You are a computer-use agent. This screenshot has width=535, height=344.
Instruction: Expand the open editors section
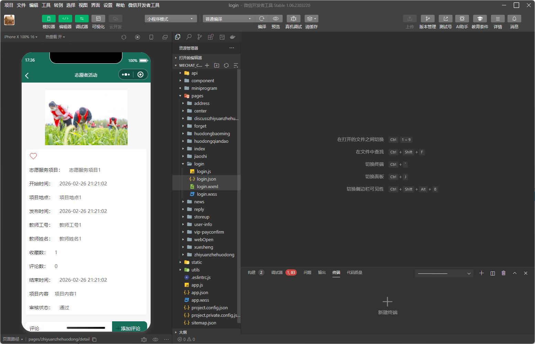coord(206,58)
